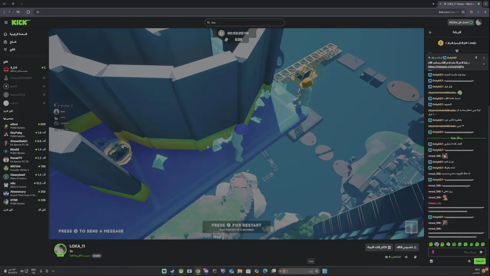Open the browse icon in sidebar

5,42
